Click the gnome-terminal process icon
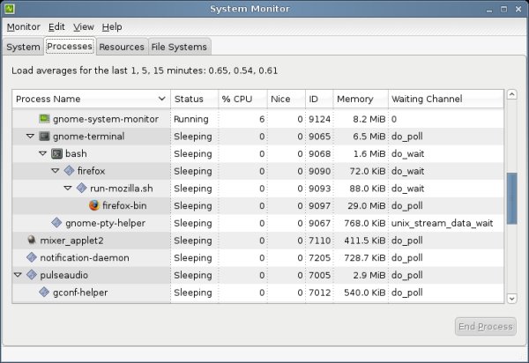The image size is (529, 363). pos(44,137)
